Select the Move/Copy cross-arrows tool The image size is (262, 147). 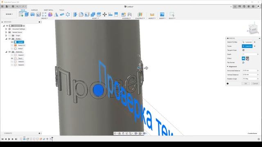(105, 15)
